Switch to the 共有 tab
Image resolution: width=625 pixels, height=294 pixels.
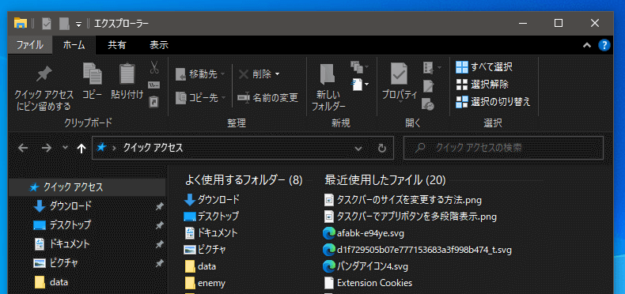[x=117, y=45]
